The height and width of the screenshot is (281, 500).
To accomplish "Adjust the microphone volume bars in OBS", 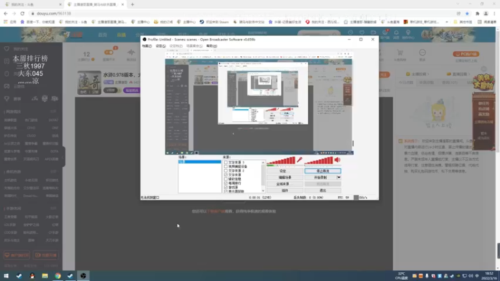I will [x=281, y=160].
